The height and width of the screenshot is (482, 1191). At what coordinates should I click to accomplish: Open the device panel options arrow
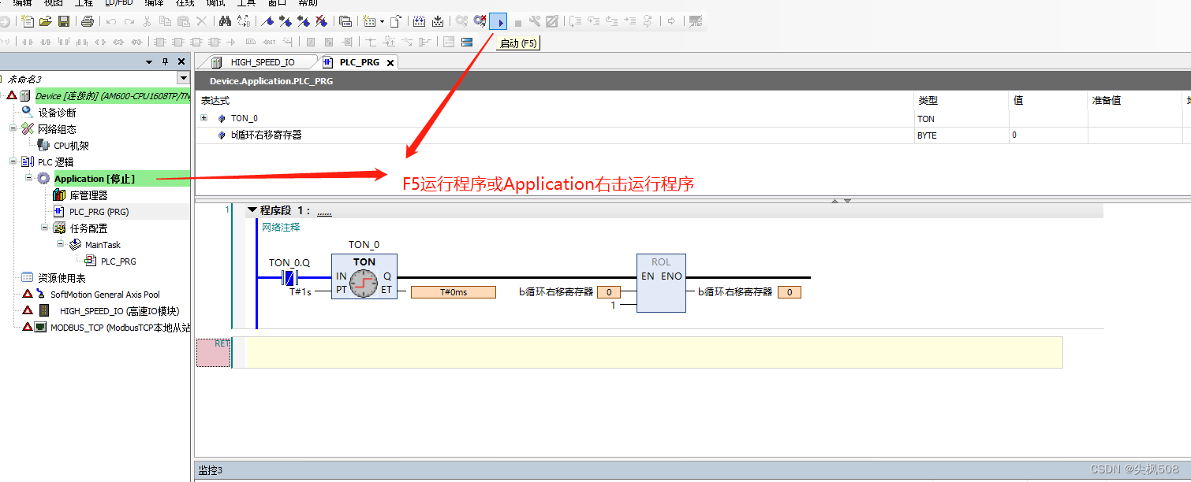(149, 61)
